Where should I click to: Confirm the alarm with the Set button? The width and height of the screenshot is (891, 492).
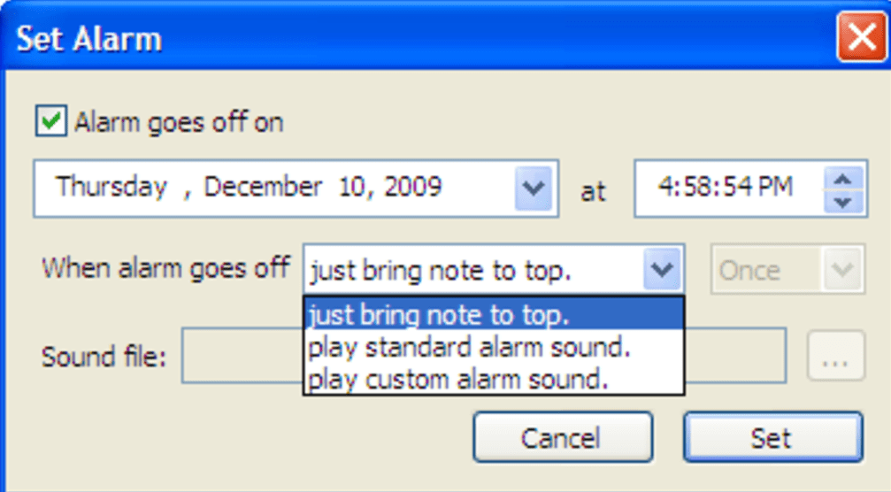click(x=772, y=437)
